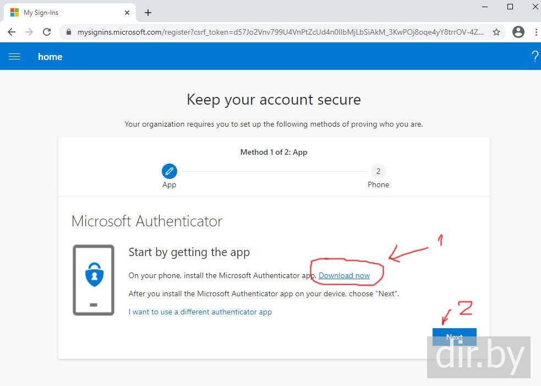Open Chrome's three-dot menu
The width and height of the screenshot is (541, 386).
pyautogui.click(x=535, y=32)
